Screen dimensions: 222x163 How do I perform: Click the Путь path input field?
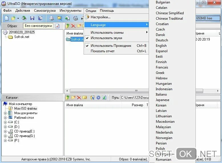(x=134, y=98)
